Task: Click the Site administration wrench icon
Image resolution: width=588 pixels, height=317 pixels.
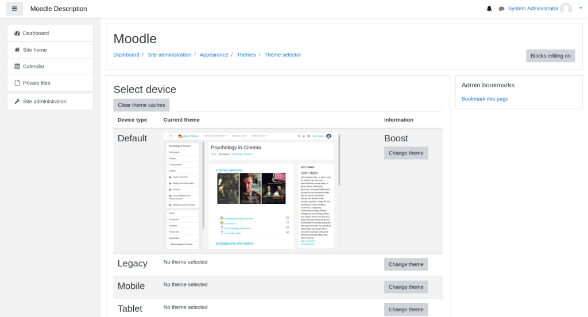Action: click(17, 102)
